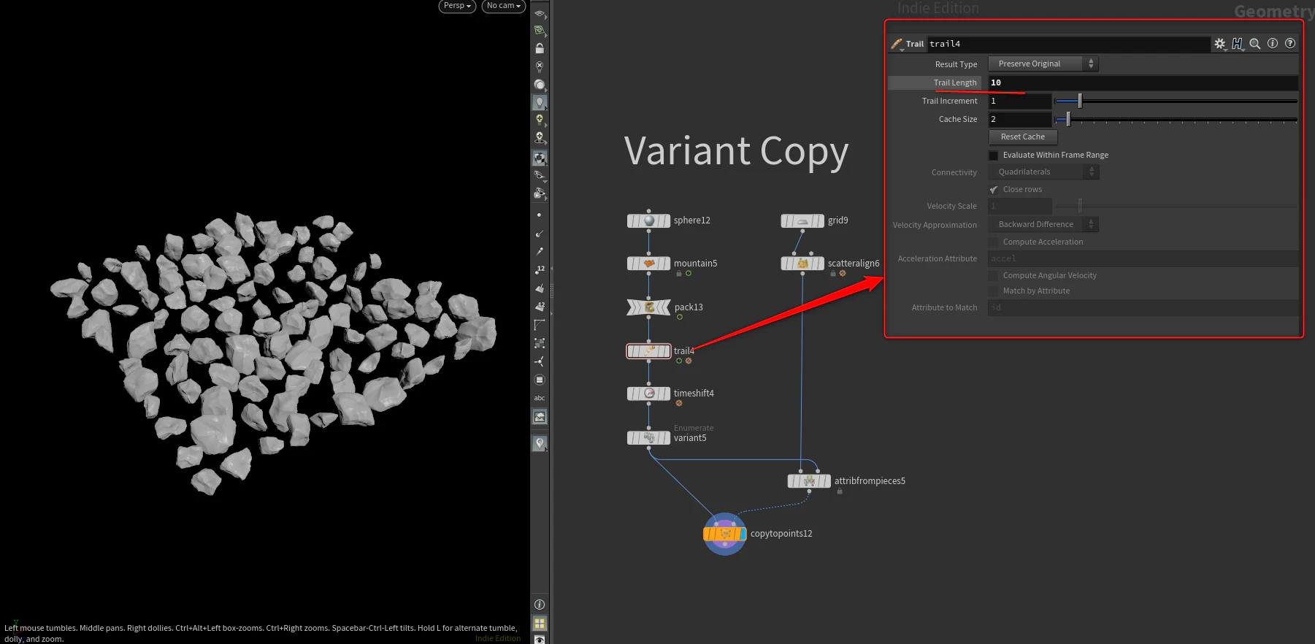Image resolution: width=1315 pixels, height=644 pixels.
Task: Toggle point numbers display in viewport toolbar
Action: click(540, 269)
